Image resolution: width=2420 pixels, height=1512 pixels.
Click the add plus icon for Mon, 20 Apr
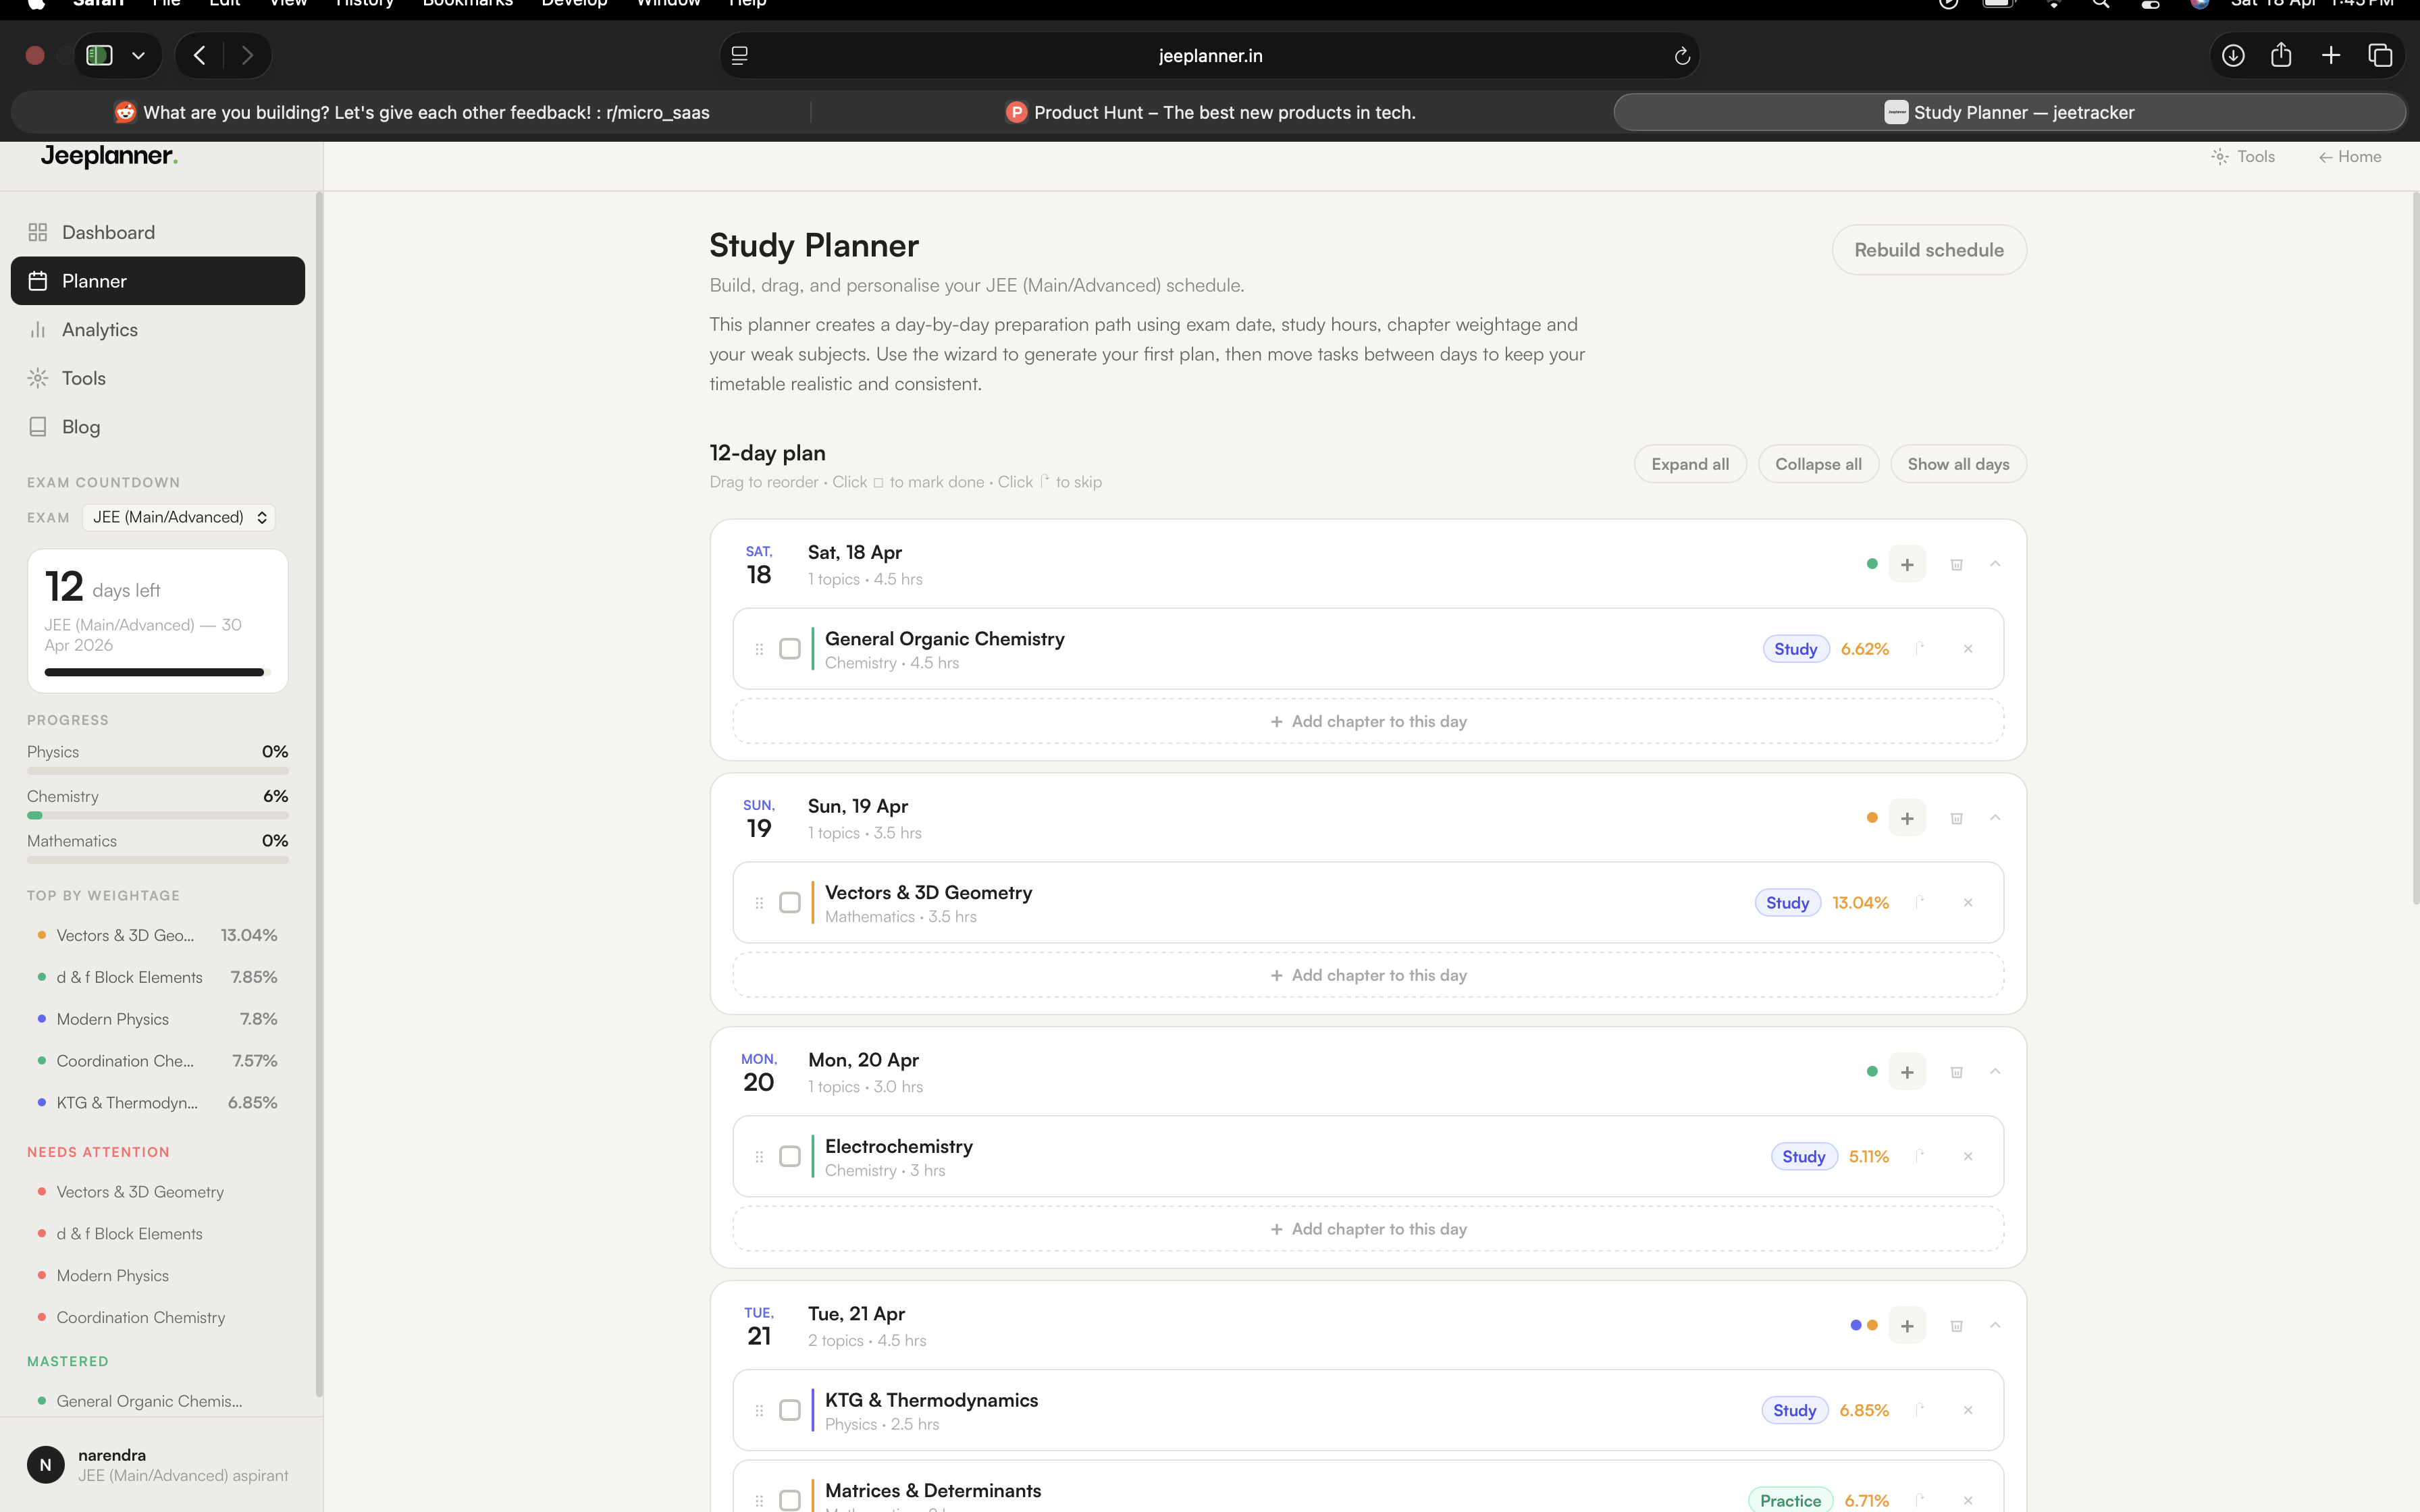tap(1907, 1072)
